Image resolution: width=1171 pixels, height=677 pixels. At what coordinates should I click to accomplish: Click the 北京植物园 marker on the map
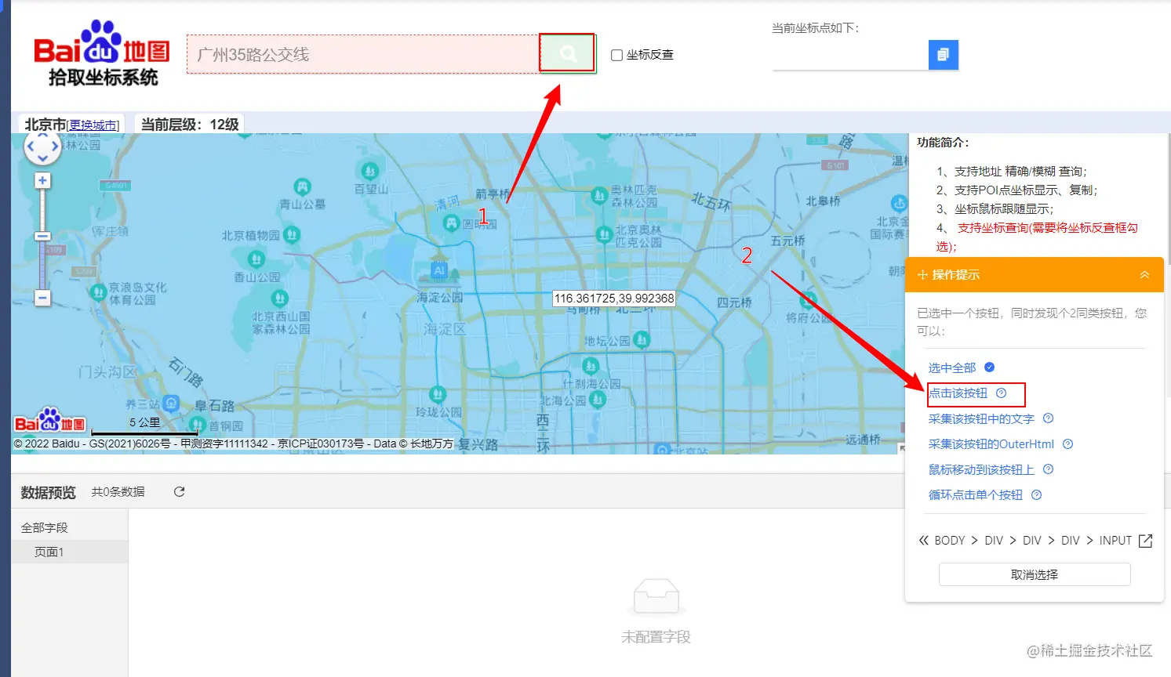coord(291,234)
